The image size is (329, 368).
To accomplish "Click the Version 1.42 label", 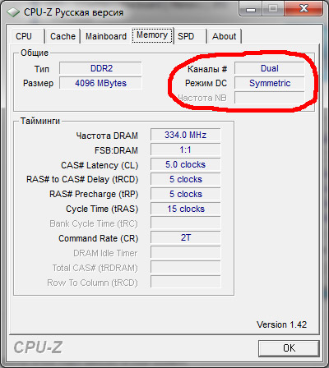I will pos(281,324).
